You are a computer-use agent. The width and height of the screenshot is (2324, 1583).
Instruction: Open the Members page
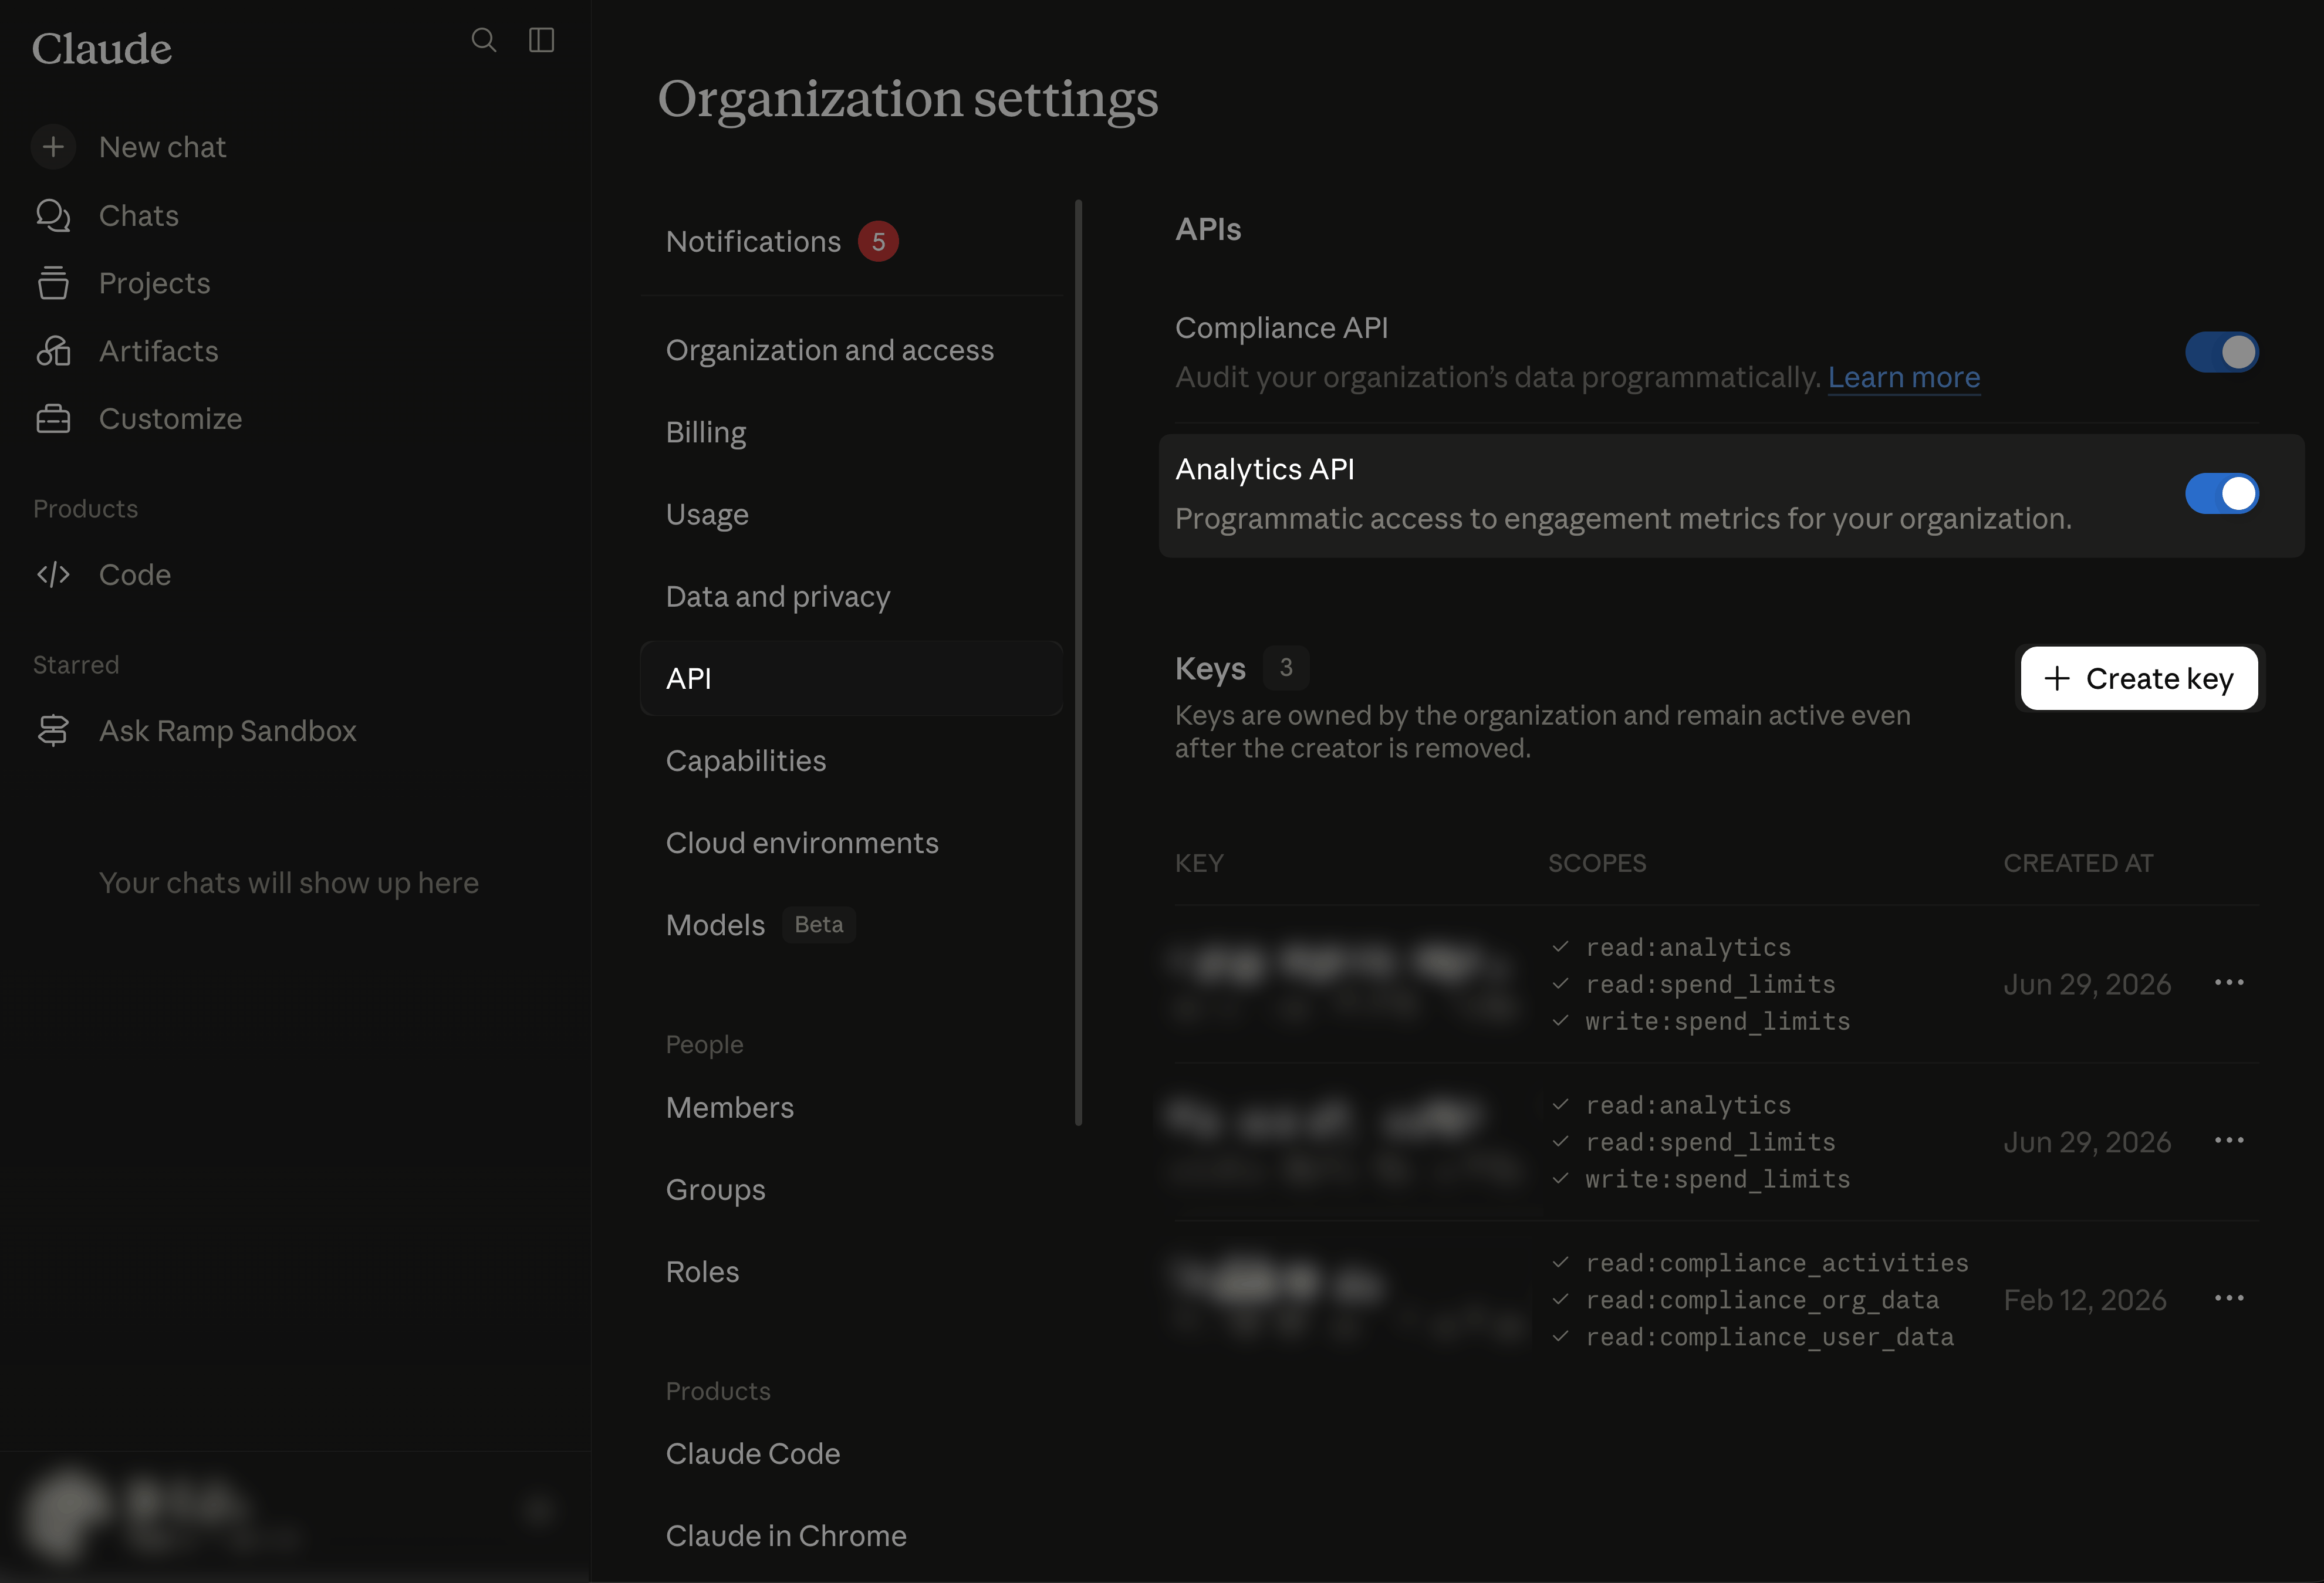tap(852, 1108)
